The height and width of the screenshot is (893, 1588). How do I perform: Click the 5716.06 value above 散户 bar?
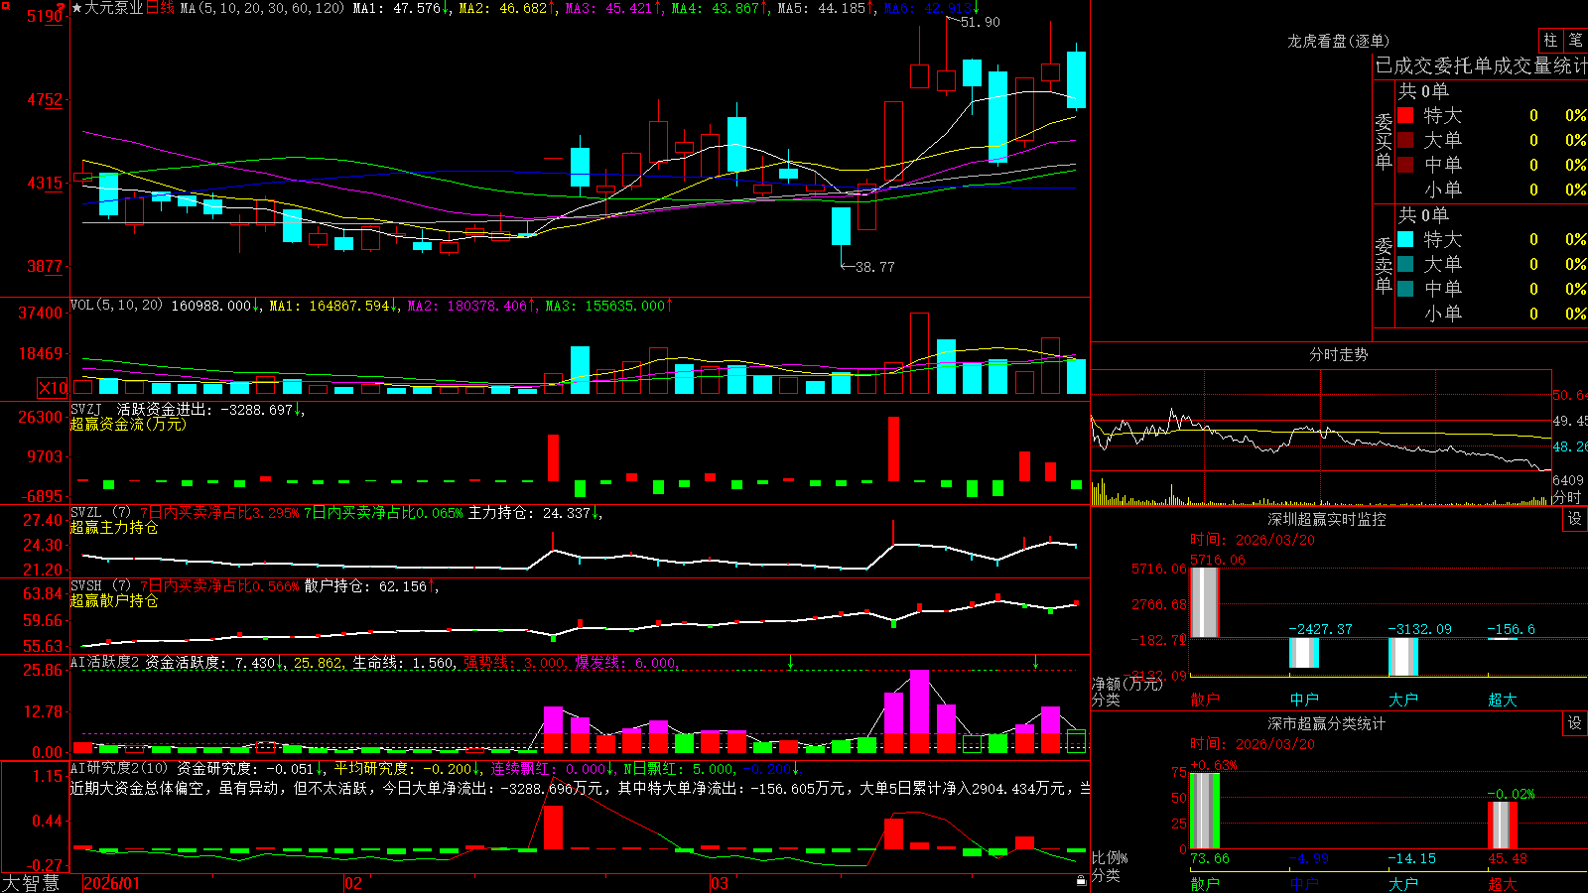tap(1218, 560)
